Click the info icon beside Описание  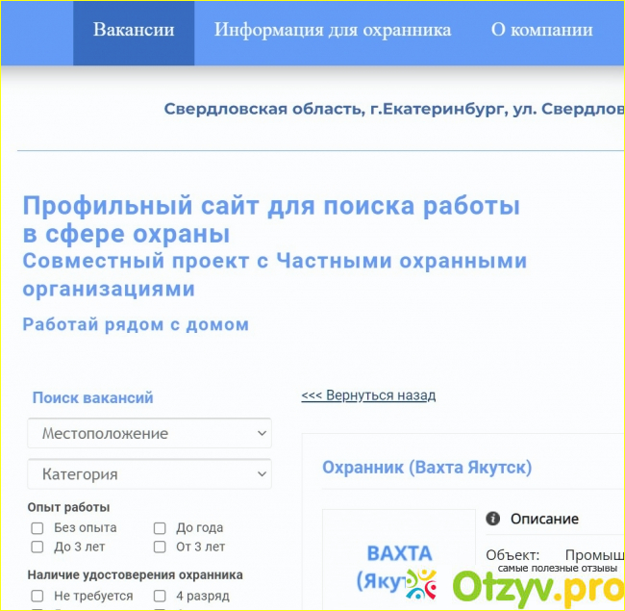tap(493, 519)
